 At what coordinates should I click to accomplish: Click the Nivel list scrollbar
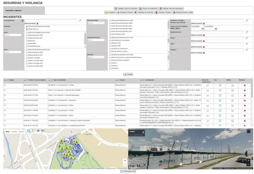click(85, 39)
